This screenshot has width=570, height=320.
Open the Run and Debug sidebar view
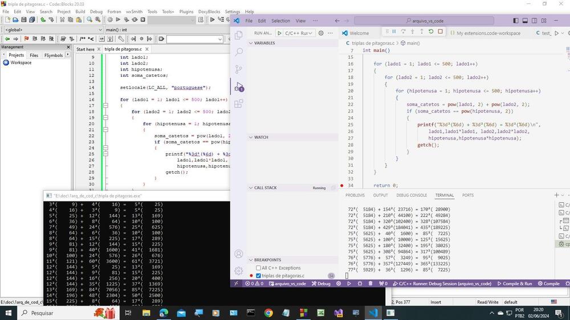coord(239,86)
